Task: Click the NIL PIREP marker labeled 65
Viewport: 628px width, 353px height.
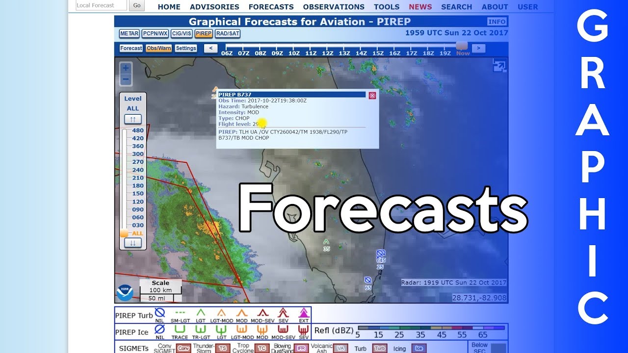Action: 367,280
